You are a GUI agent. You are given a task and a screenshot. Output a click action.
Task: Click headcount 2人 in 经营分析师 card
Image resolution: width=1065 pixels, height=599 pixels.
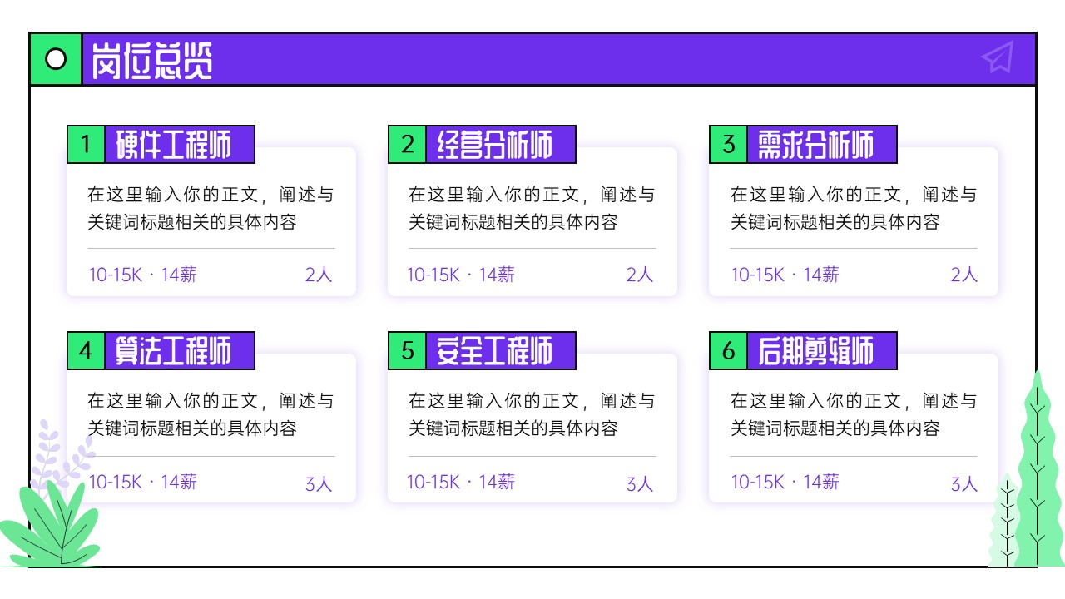coord(640,275)
